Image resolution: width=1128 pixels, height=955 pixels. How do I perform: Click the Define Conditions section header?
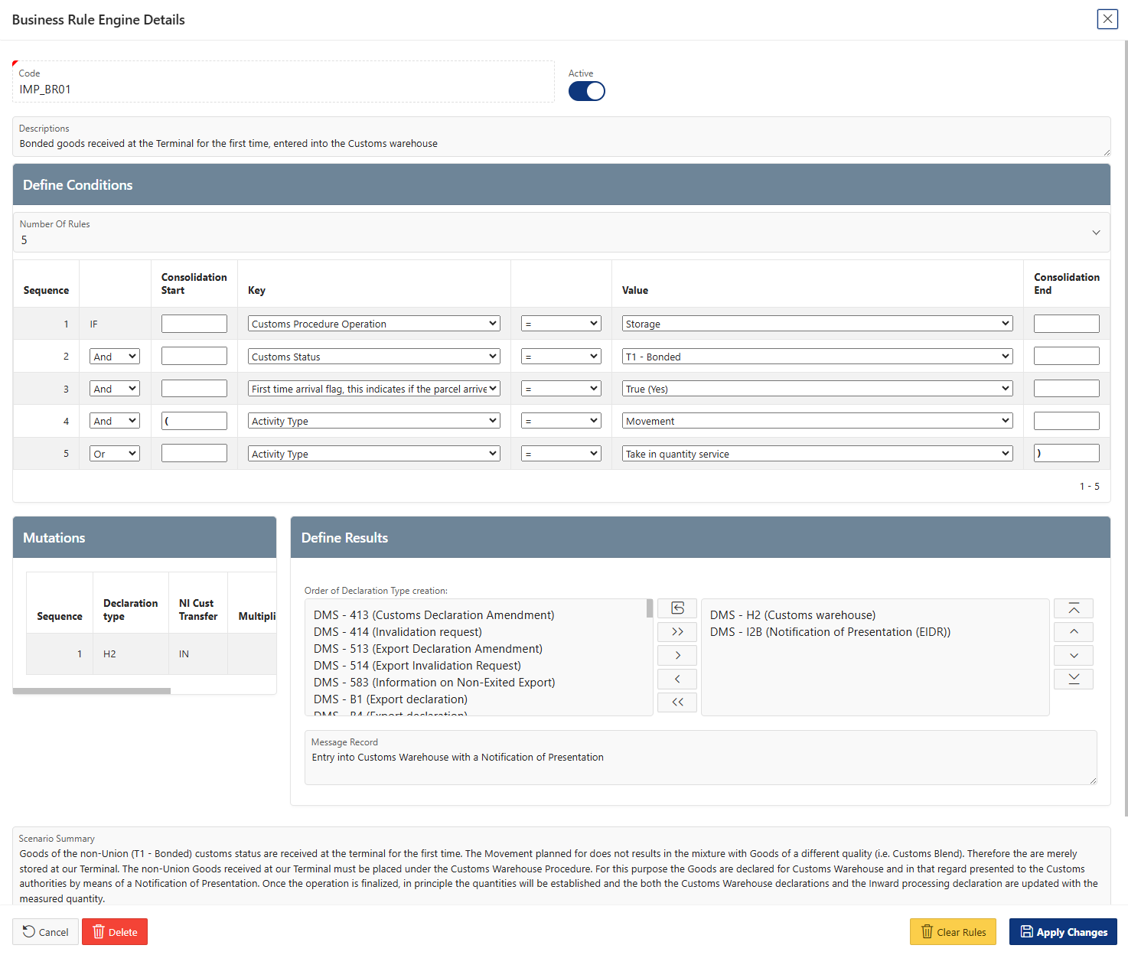561,185
